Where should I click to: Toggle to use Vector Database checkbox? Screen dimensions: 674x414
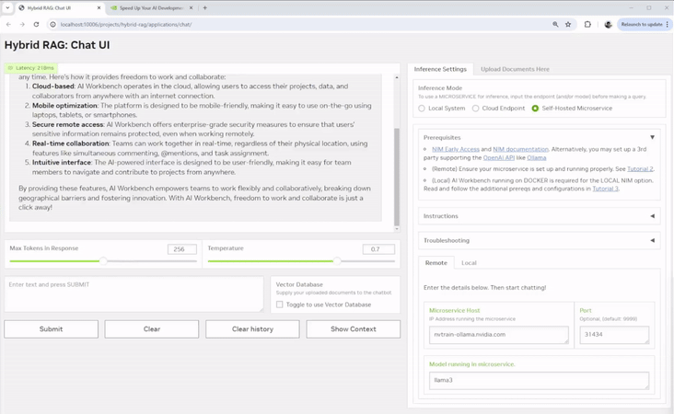tap(280, 305)
